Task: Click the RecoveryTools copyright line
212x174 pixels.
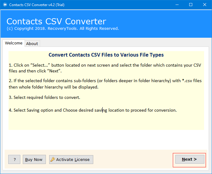Action: click(x=63, y=29)
